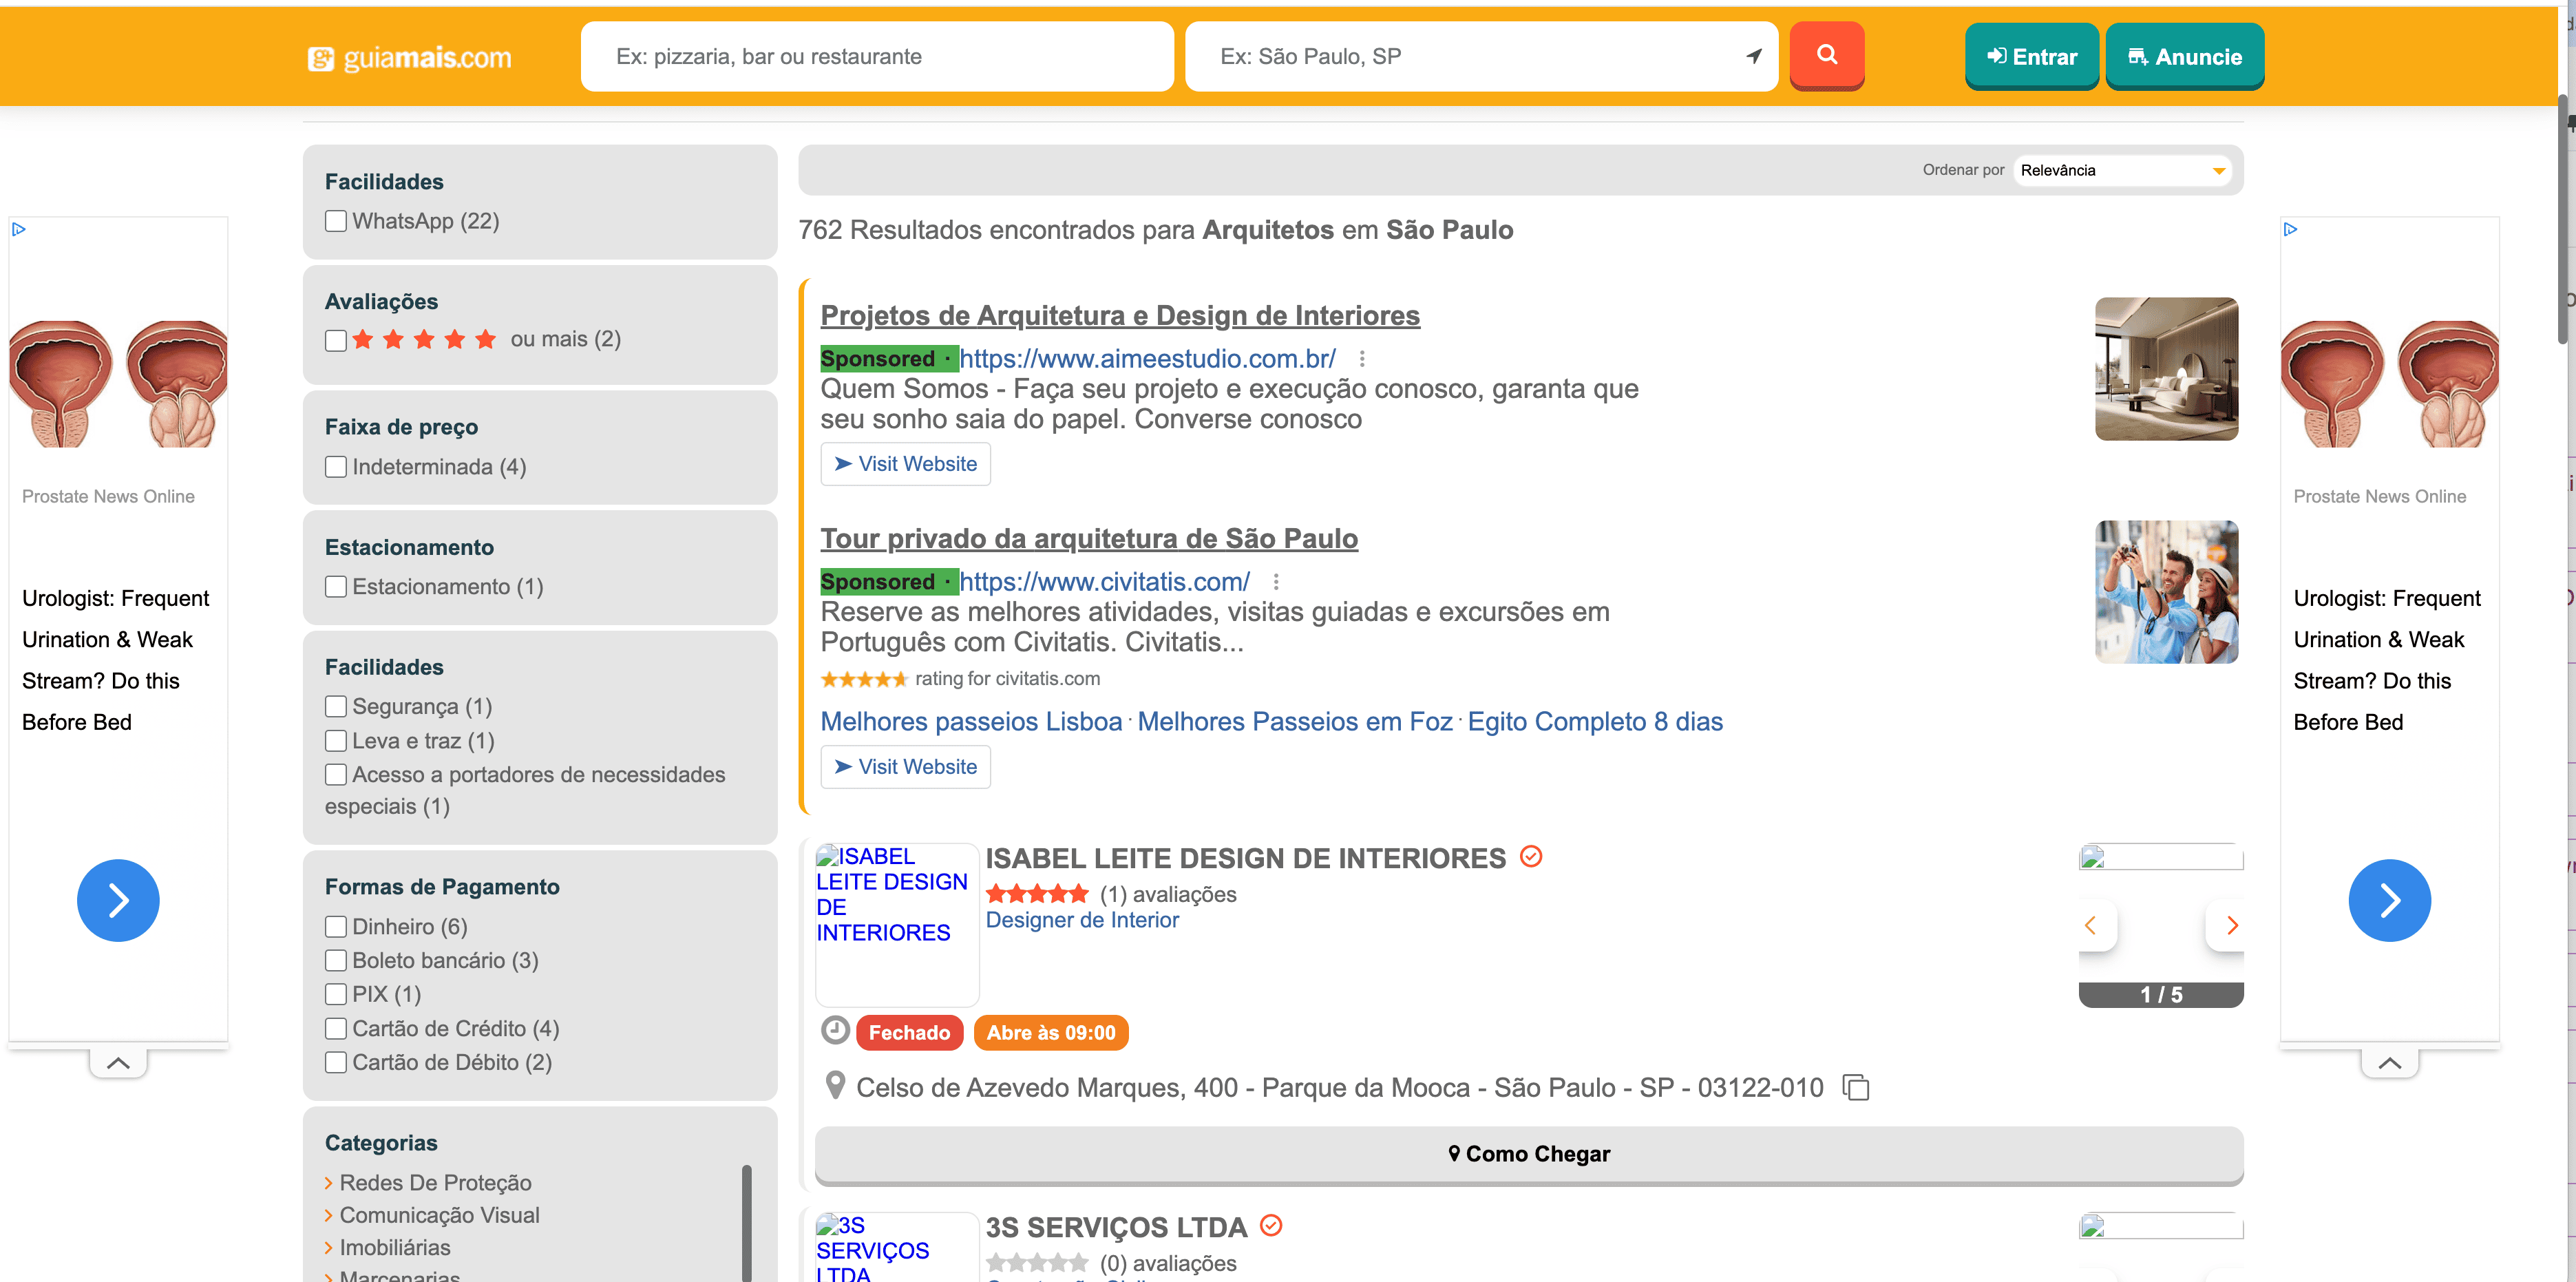This screenshot has height=1282, width=2576.
Task: Click the verified badge next to Isabel Leite
Action: pyautogui.click(x=1530, y=857)
